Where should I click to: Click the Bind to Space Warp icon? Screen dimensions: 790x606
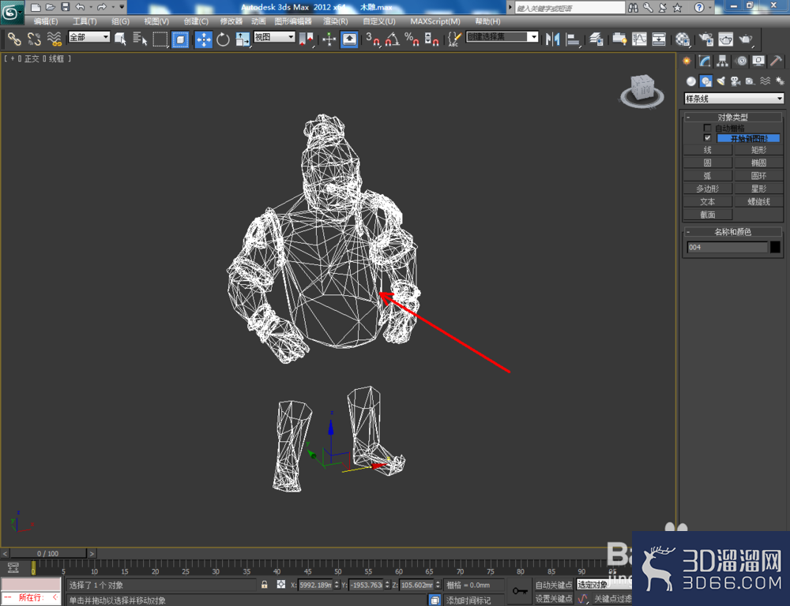point(54,39)
